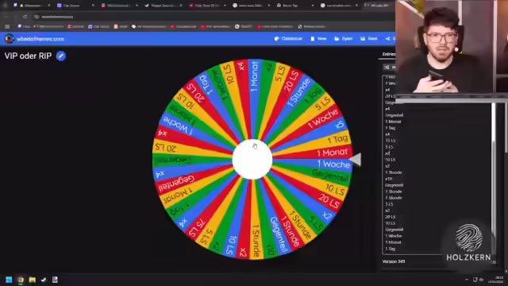
Task: Switch to the Entries tab
Action: tap(388, 54)
